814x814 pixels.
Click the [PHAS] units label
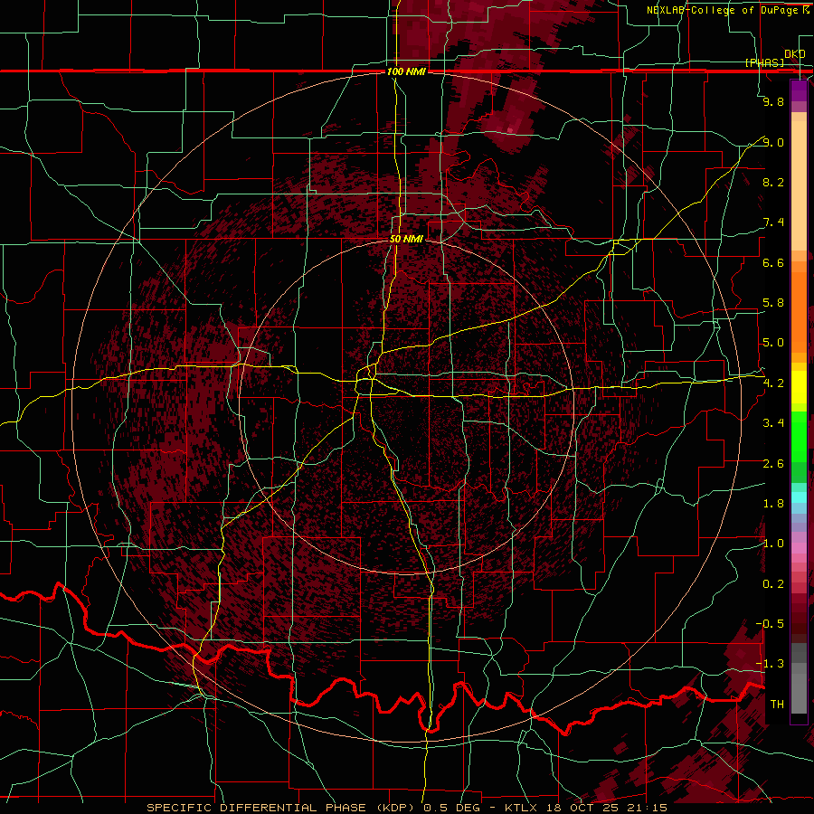[x=764, y=62]
